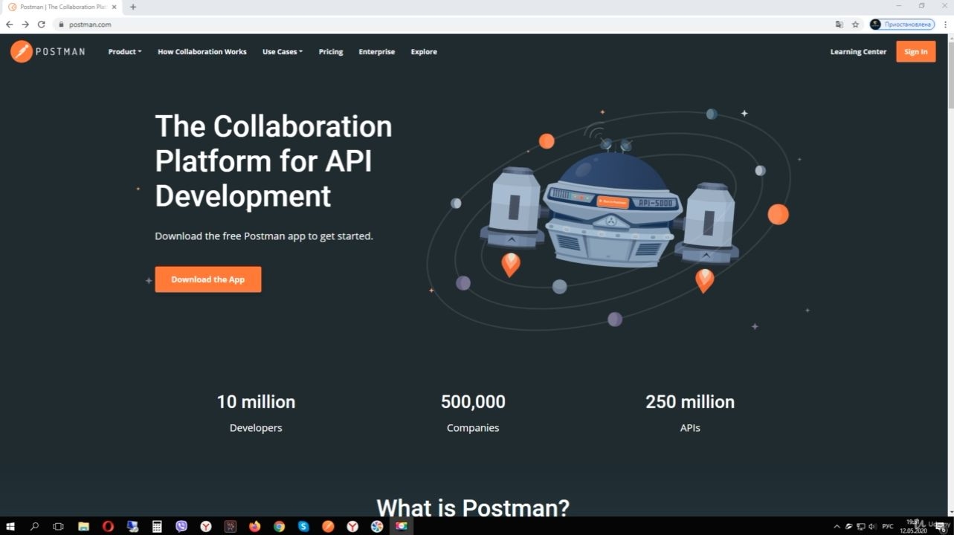View site info via the lock icon
The image size is (954, 535).
[x=62, y=24]
